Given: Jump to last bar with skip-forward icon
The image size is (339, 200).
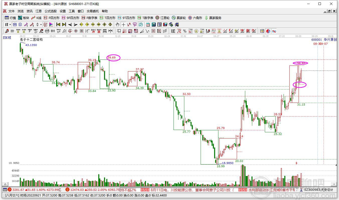Looking at the screenshot, I should pos(64,24).
